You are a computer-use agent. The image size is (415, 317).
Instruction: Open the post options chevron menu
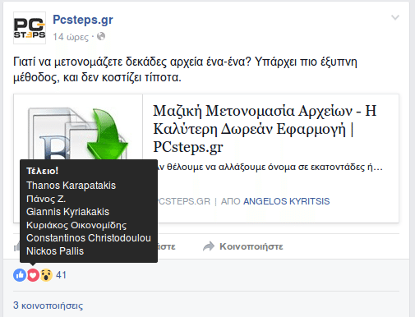point(395,18)
